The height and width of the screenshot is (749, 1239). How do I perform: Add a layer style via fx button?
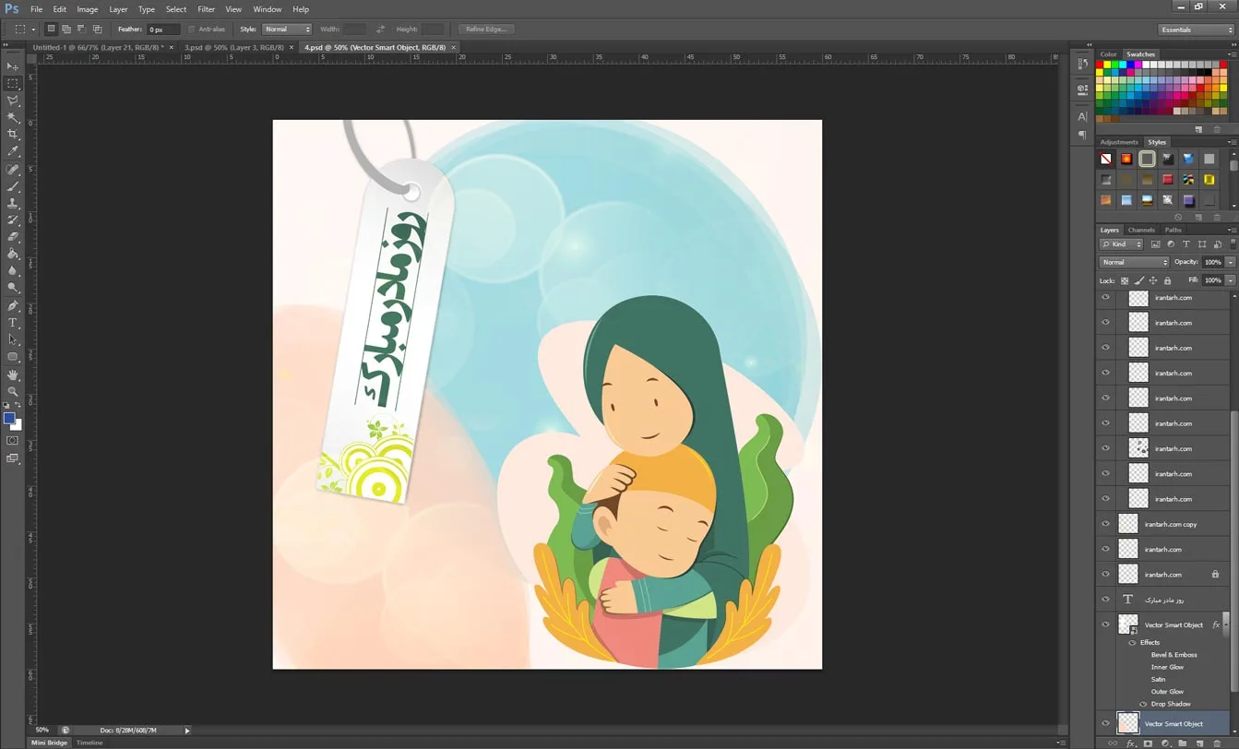[1130, 743]
